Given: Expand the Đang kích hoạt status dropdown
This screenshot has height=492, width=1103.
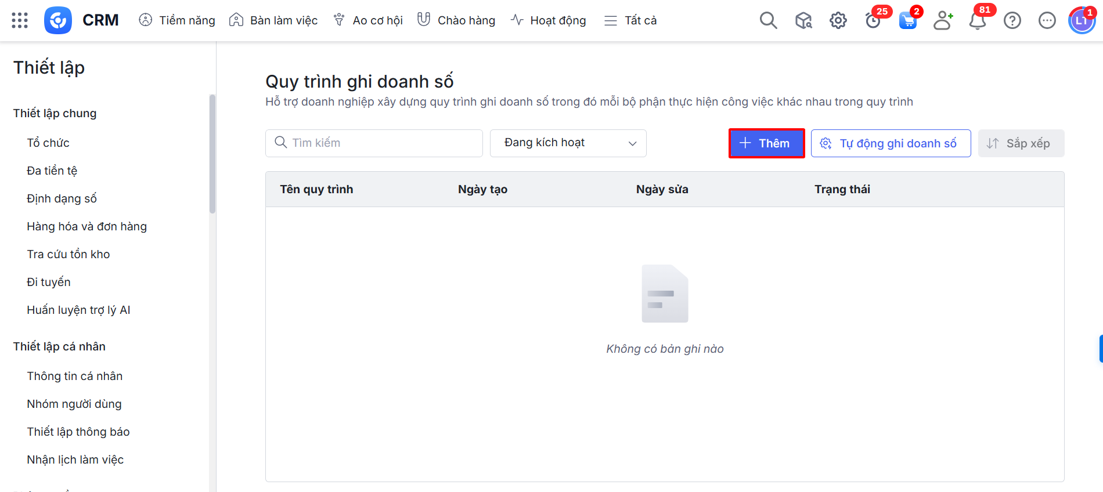Looking at the screenshot, I should click(568, 143).
